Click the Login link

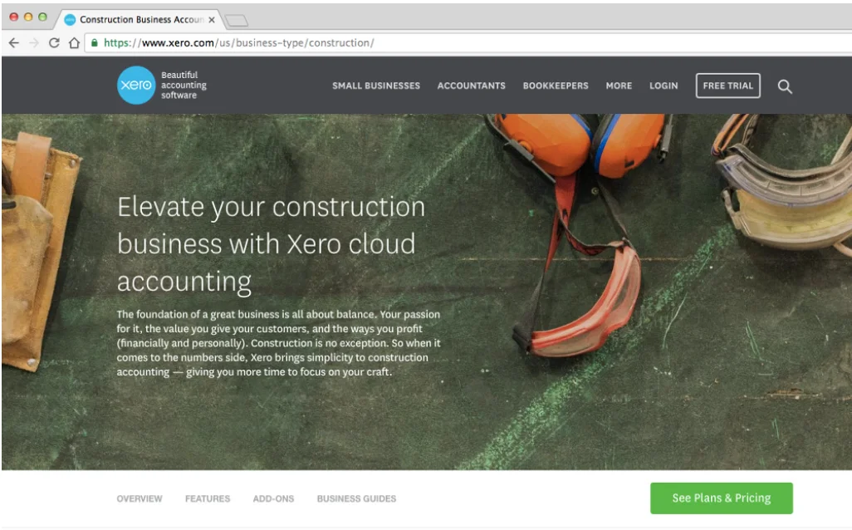663,86
